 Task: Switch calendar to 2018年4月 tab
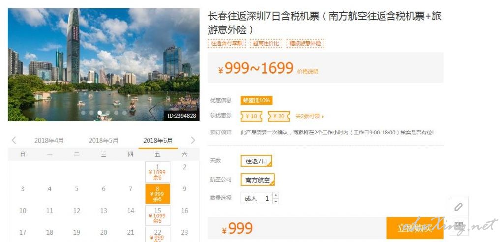click(49, 140)
